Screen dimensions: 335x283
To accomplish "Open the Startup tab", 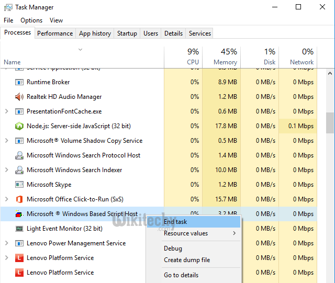I will click(127, 33).
